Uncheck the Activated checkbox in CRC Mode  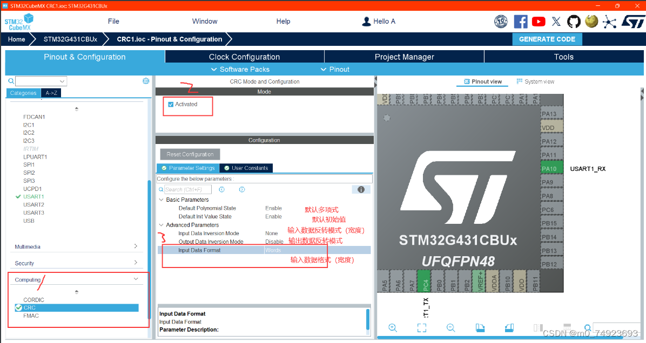[x=170, y=104]
